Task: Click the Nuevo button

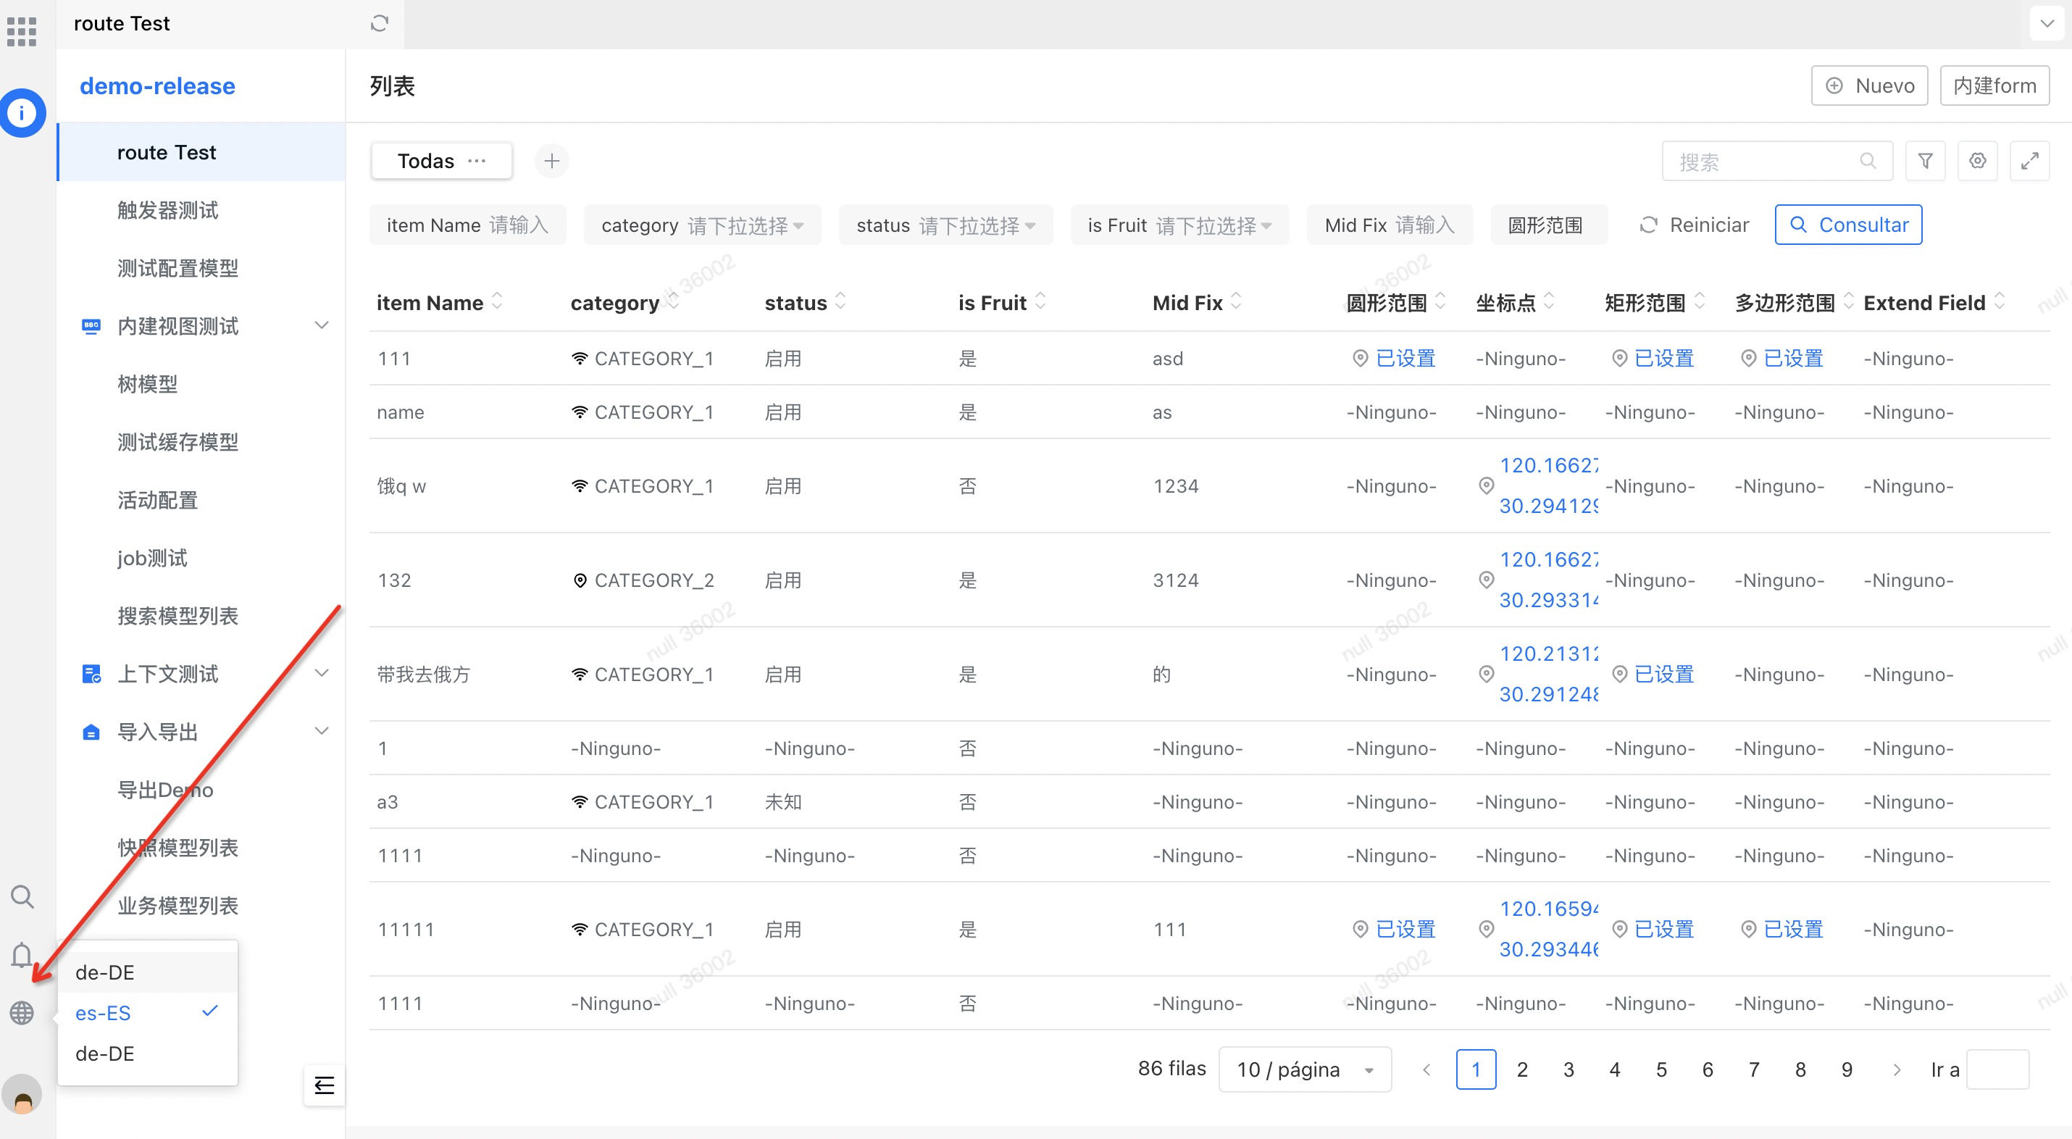Action: point(1869,85)
